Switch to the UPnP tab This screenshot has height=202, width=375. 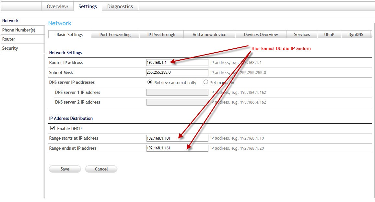[x=329, y=34]
